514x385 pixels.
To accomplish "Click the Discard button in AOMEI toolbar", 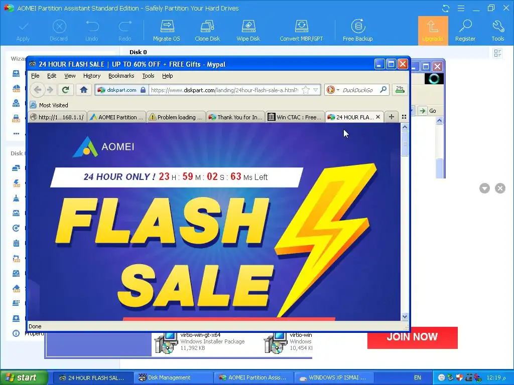I will tap(59, 31).
